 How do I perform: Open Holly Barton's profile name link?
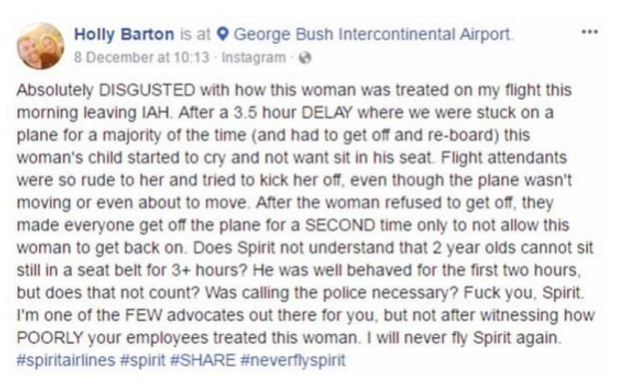coord(124,35)
